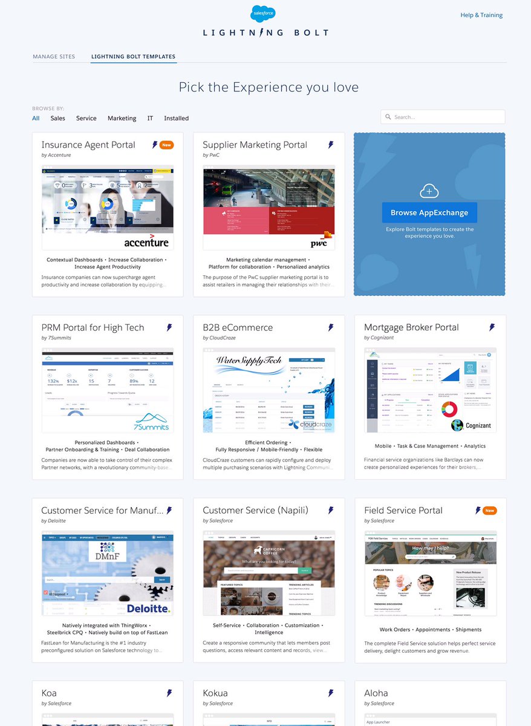Screen dimensions: 531x726
Task: Click the Cognizant mortgage portal preview
Action: [431, 390]
